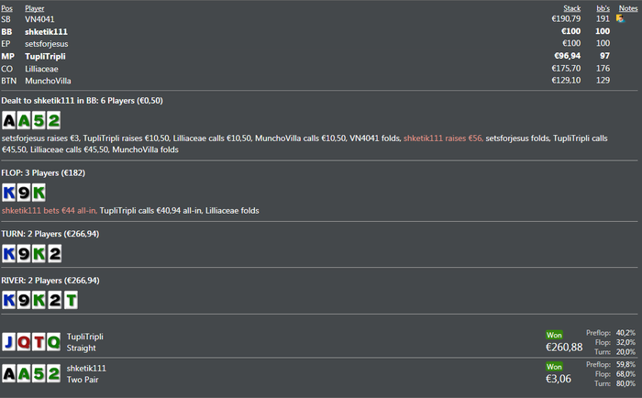The image size is (642, 398).
Task: Click the Ace of clubs hole card icon
Action: pyautogui.click(x=9, y=120)
